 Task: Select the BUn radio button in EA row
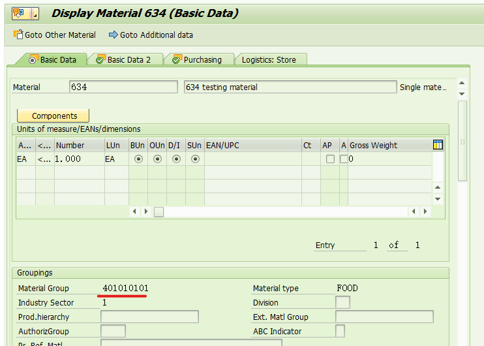[138, 159]
